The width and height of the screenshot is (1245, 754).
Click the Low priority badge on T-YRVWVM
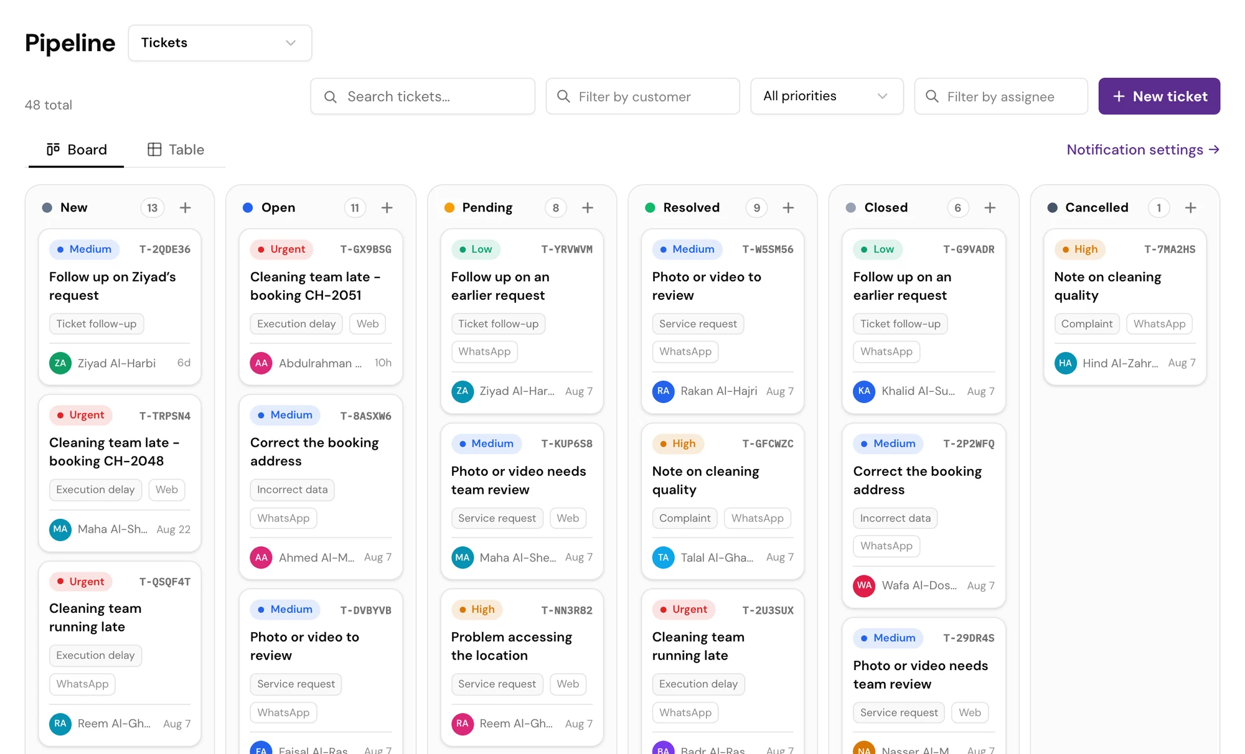(x=476, y=249)
